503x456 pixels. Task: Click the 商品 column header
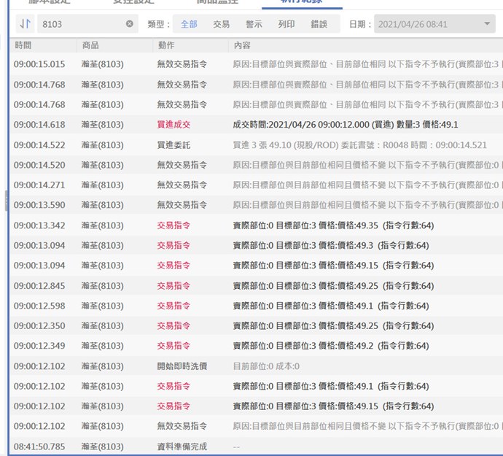click(90, 45)
